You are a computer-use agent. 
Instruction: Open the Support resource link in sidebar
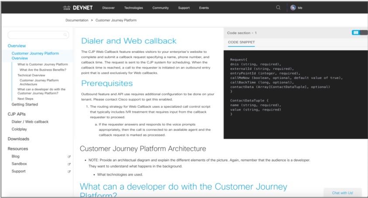point(18,171)
